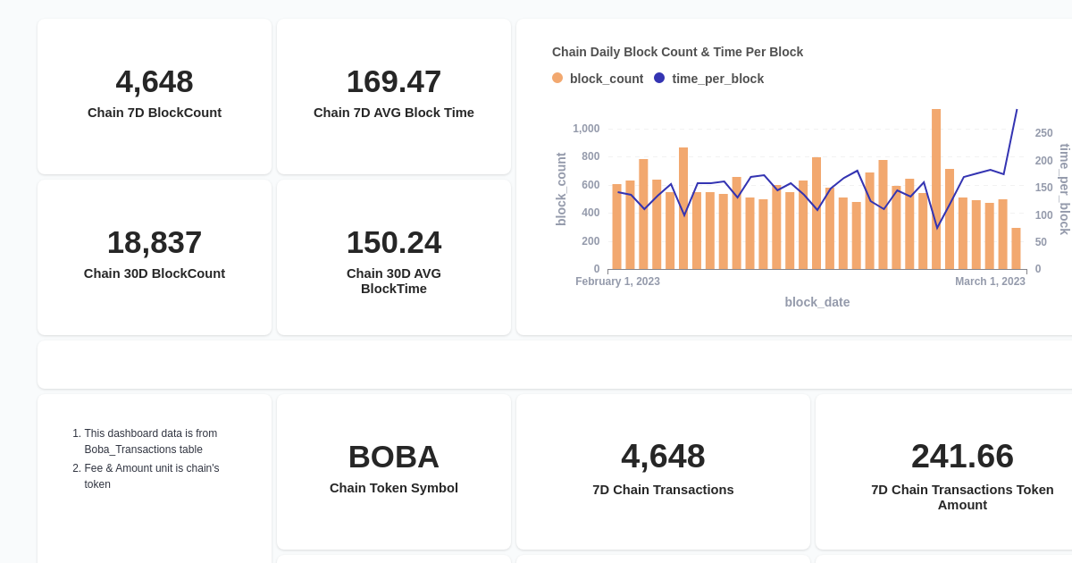This screenshot has height=563, width=1072.
Task: Click the February 1, 2023 axis label
Action: pos(617,281)
